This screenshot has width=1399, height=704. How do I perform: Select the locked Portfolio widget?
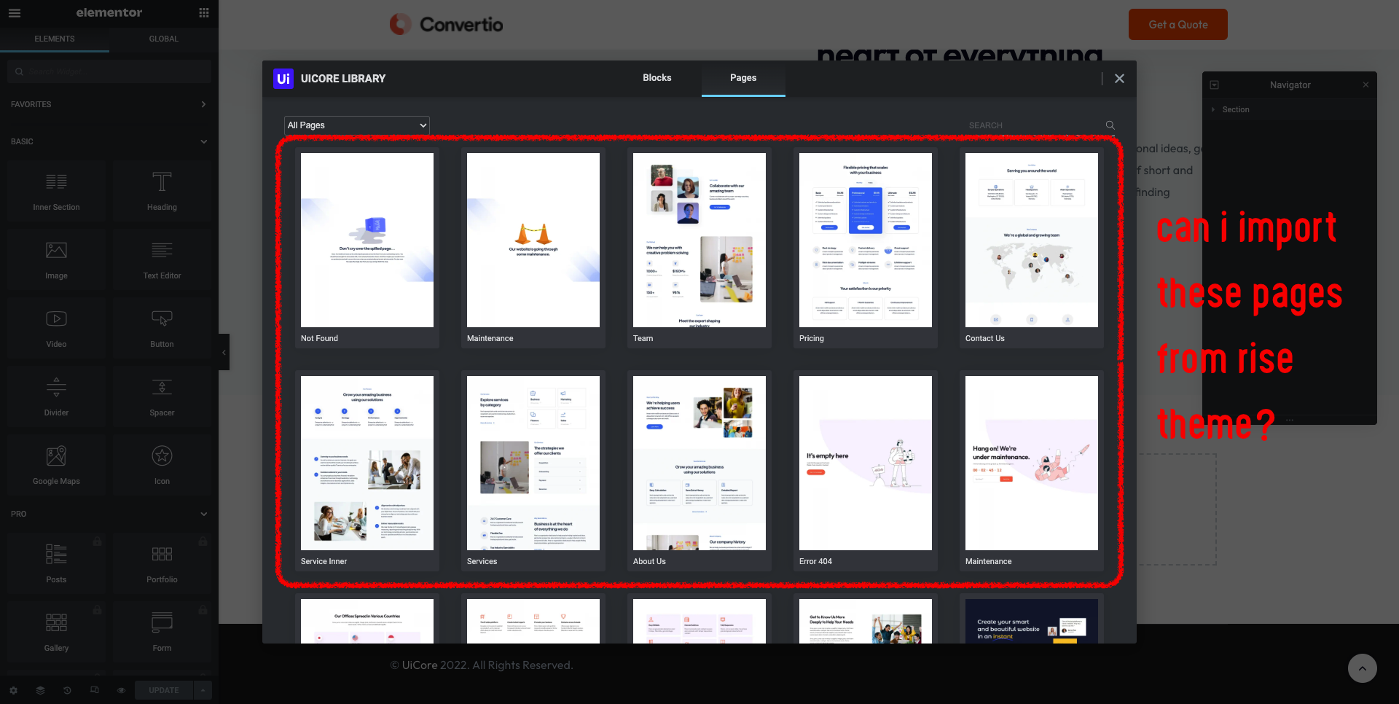(x=162, y=563)
